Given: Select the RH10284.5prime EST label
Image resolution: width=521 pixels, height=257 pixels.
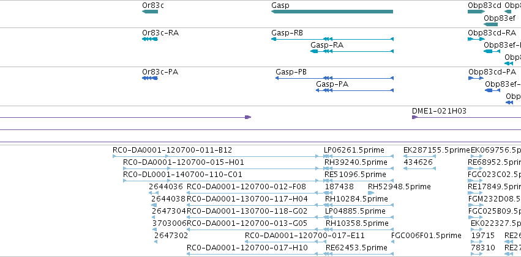Looking at the screenshot, I should tap(356, 199).
